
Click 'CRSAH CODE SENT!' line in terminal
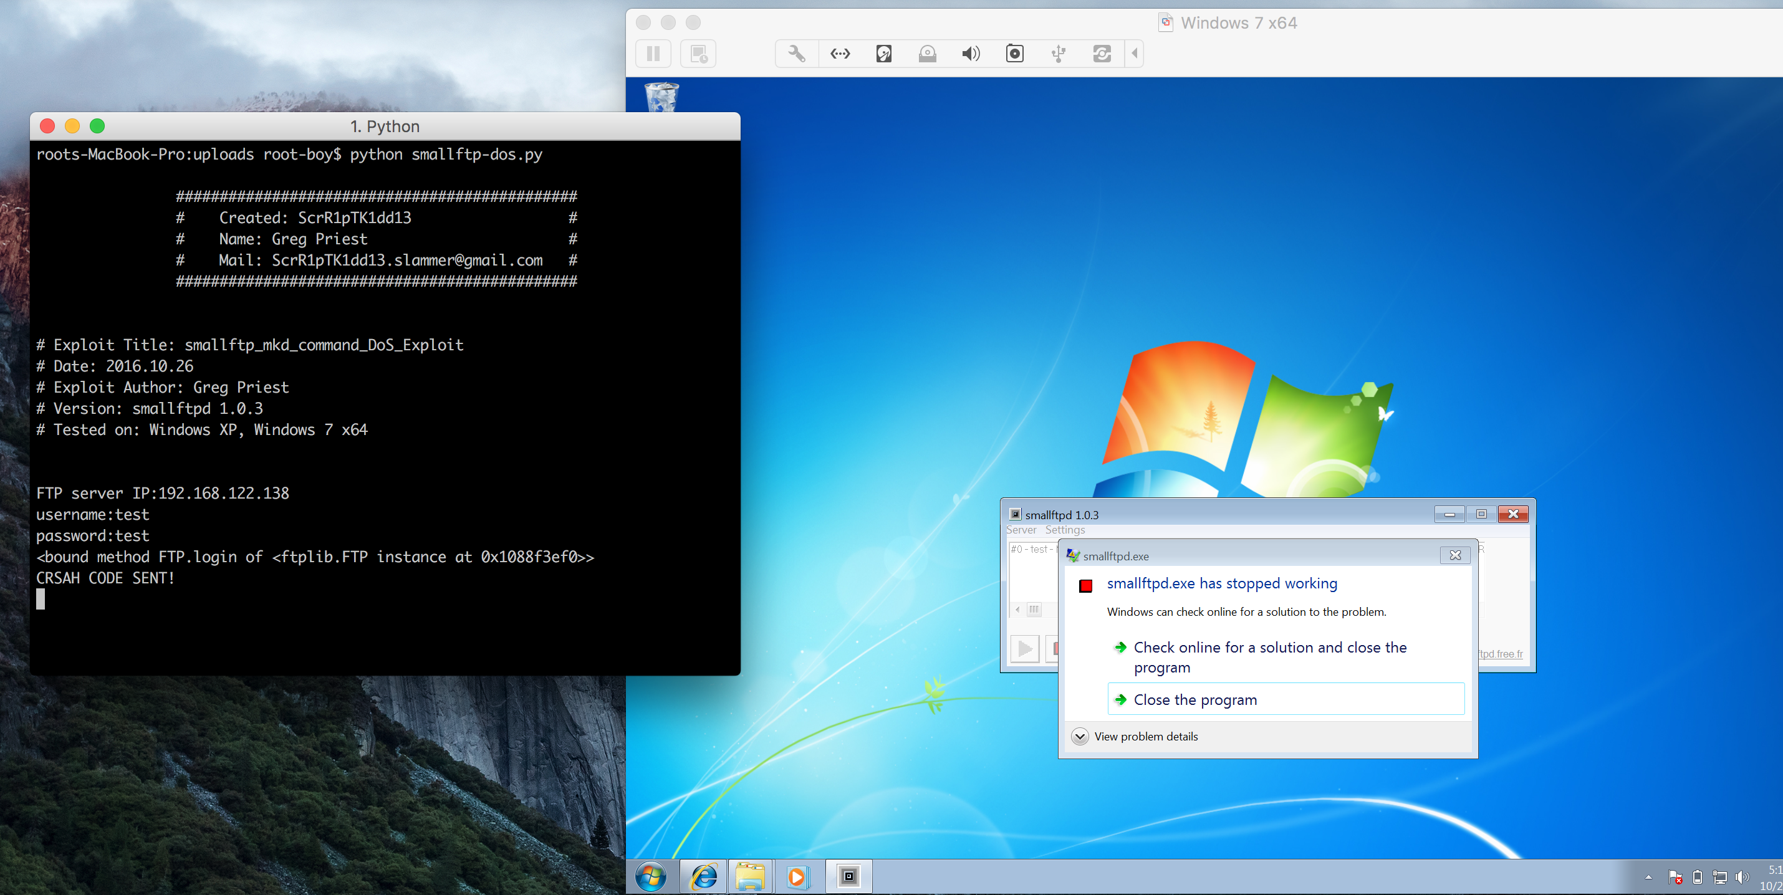pos(105,577)
